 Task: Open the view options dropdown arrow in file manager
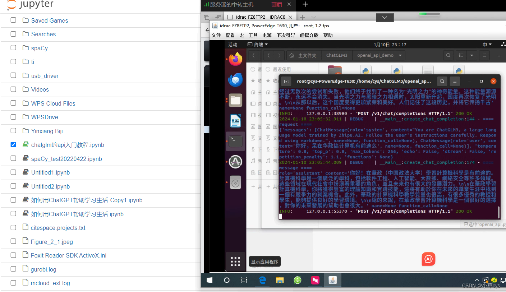click(471, 55)
